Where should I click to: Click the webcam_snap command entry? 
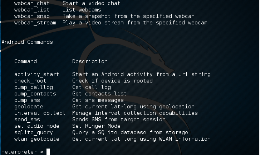32,16
